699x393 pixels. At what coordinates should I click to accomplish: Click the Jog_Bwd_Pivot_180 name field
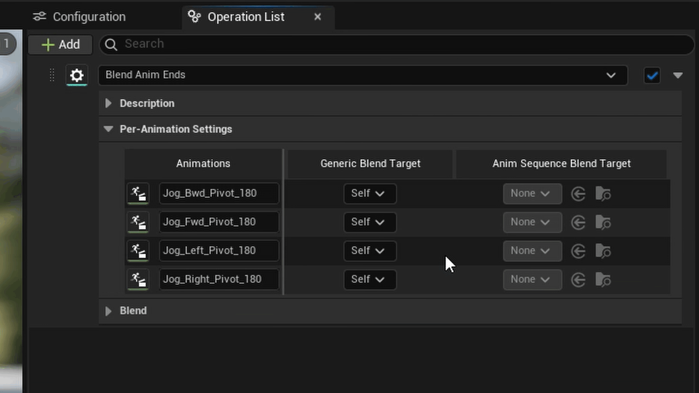tap(219, 193)
